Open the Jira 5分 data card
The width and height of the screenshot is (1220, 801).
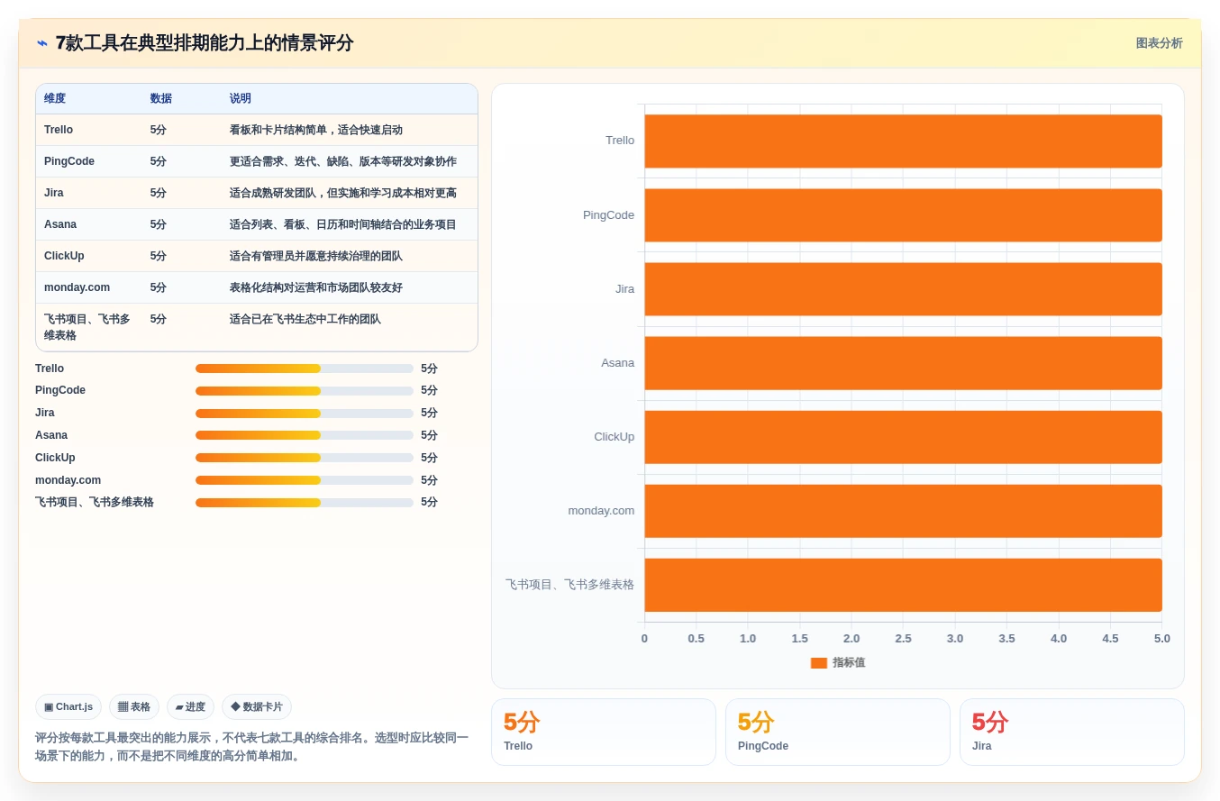(x=1072, y=732)
